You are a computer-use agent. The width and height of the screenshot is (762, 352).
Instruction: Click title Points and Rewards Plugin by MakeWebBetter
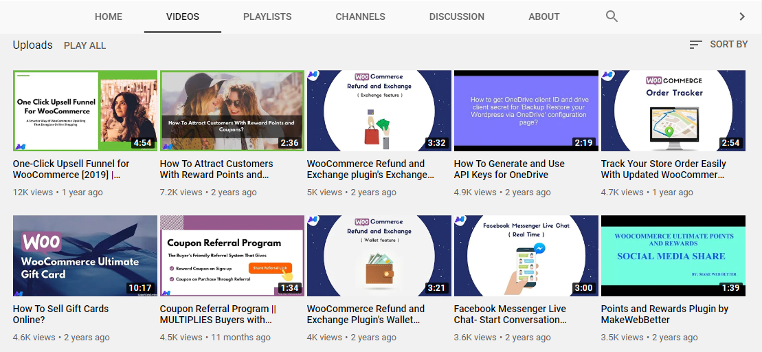[x=665, y=314]
